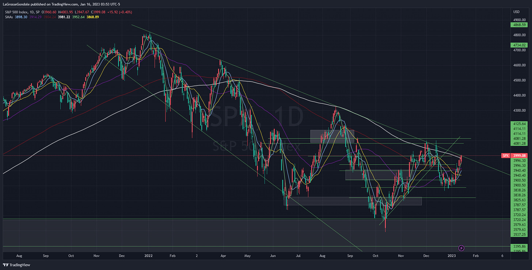This screenshot has height=270, width=532.
Task: Select the dark red SMA value 3904.24
Action: (x=50, y=17)
